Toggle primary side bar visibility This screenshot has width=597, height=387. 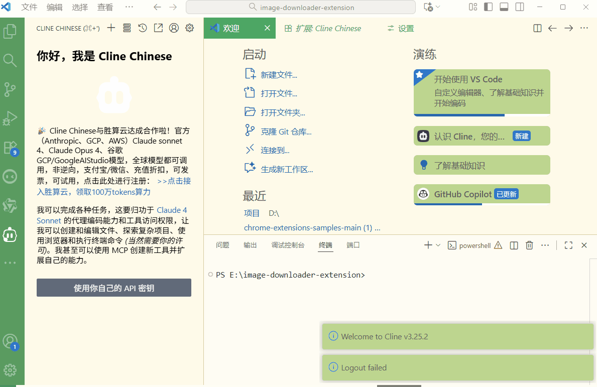pyautogui.click(x=488, y=7)
